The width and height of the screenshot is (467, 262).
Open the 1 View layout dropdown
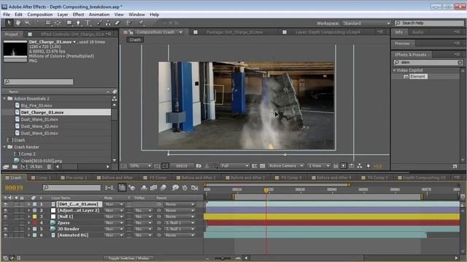[x=319, y=166]
